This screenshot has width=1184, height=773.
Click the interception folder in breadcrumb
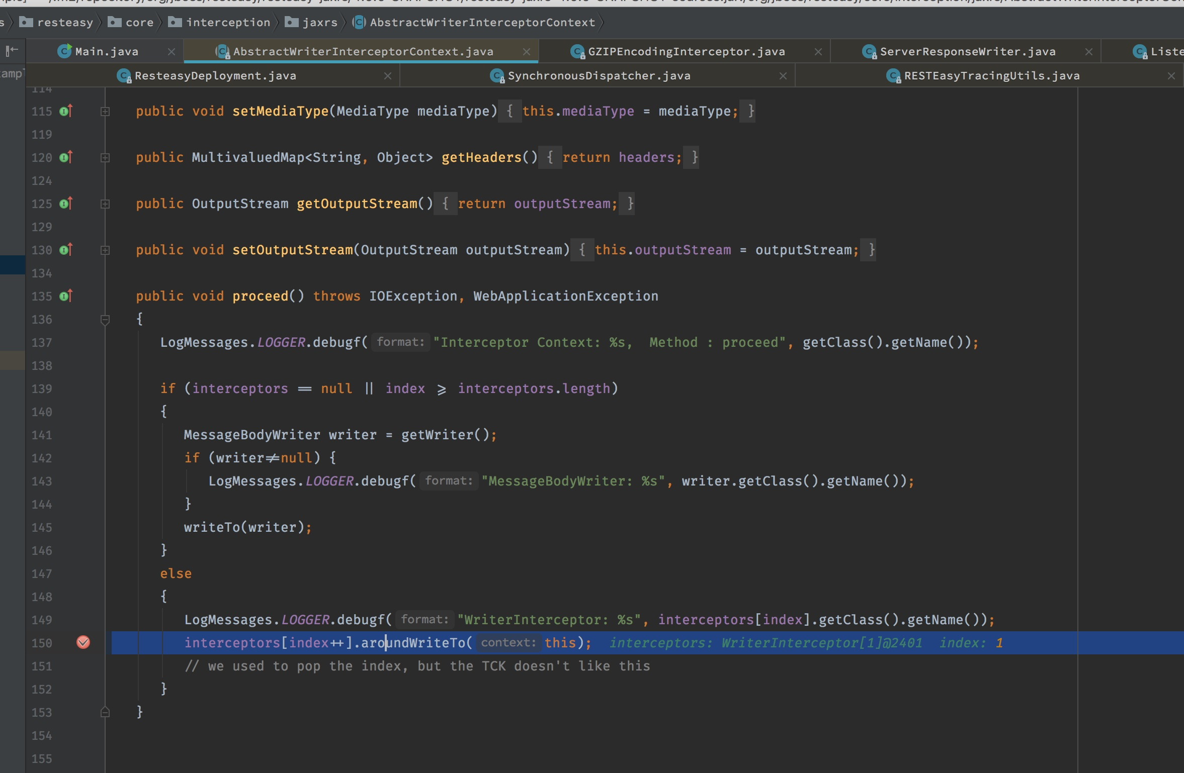[228, 22]
